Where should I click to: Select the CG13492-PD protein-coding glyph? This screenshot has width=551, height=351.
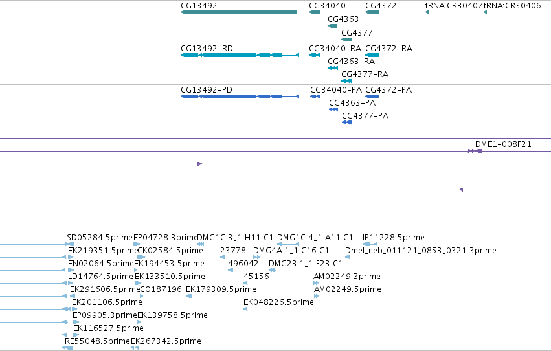pos(240,96)
